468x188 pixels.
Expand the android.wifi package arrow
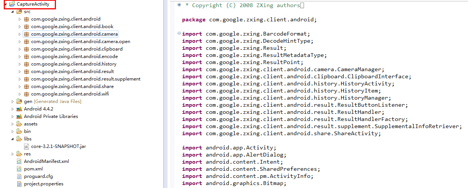(x=20, y=94)
